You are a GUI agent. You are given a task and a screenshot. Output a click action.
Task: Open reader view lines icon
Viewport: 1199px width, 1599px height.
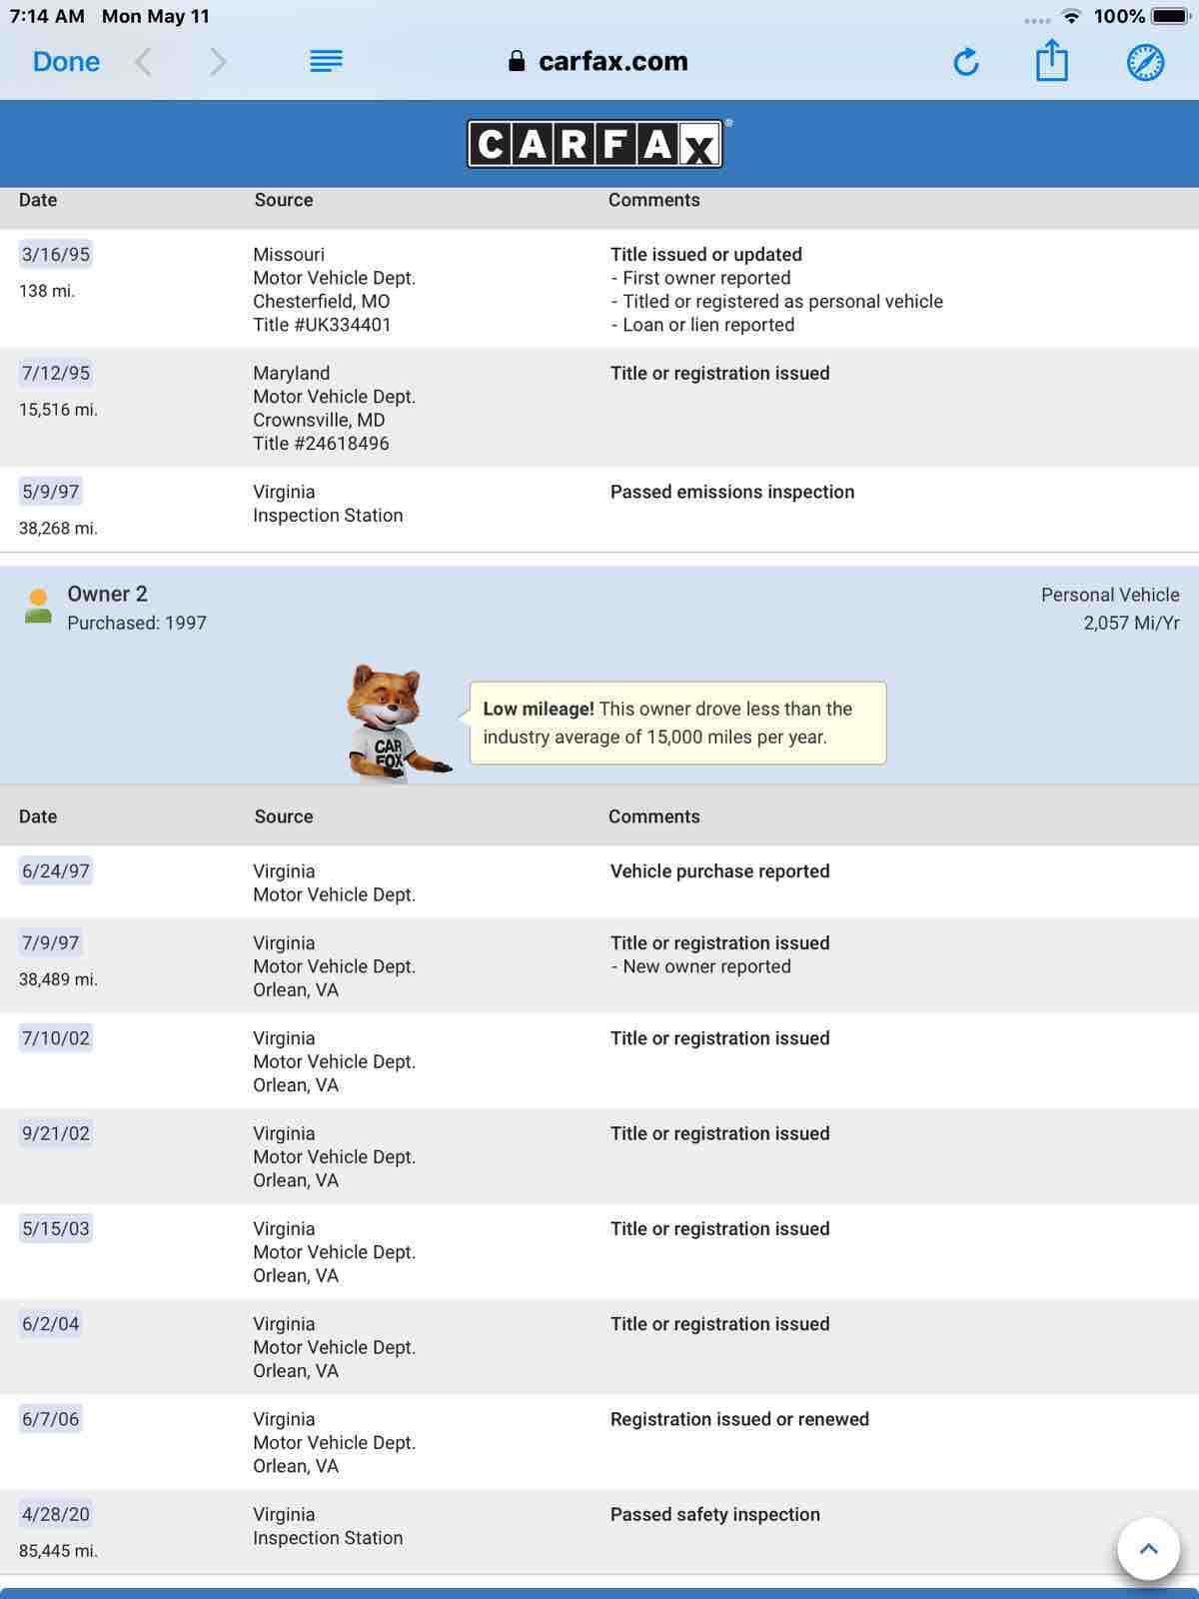pos(326,61)
